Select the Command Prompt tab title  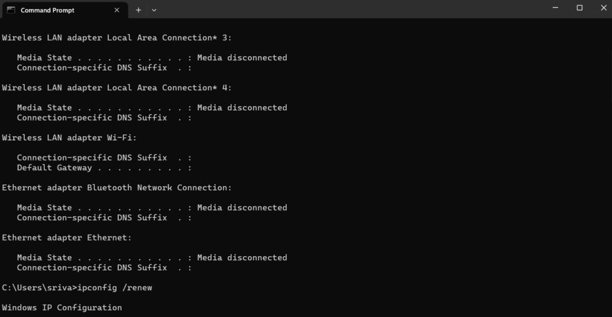click(x=48, y=10)
